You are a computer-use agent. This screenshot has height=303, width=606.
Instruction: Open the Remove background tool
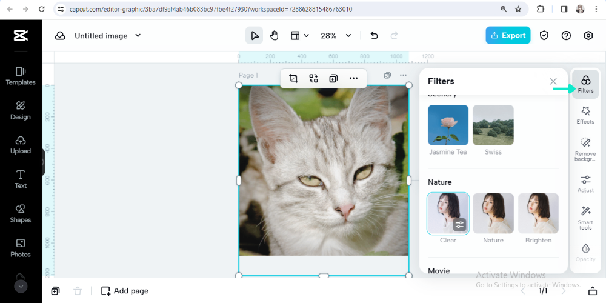pos(585,149)
